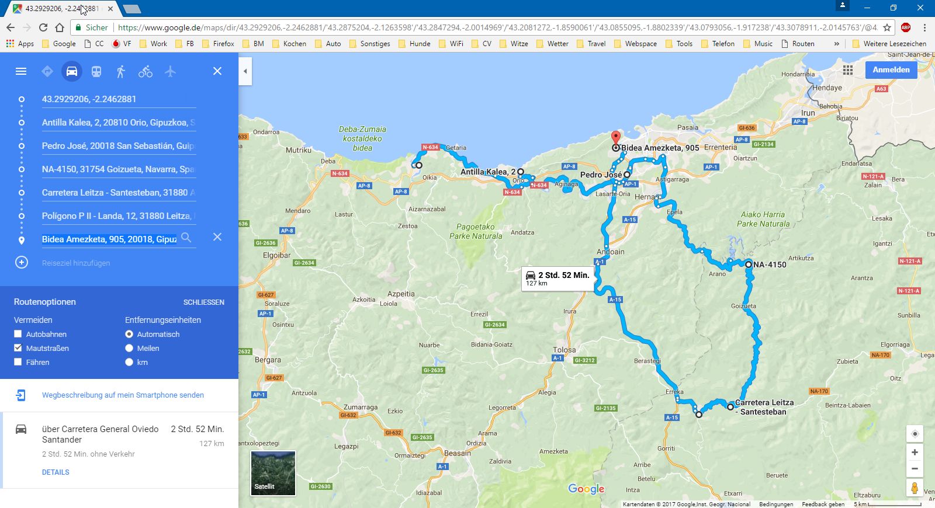Select driving travel mode icon
Viewport: 935px width, 508px height.
[72, 71]
